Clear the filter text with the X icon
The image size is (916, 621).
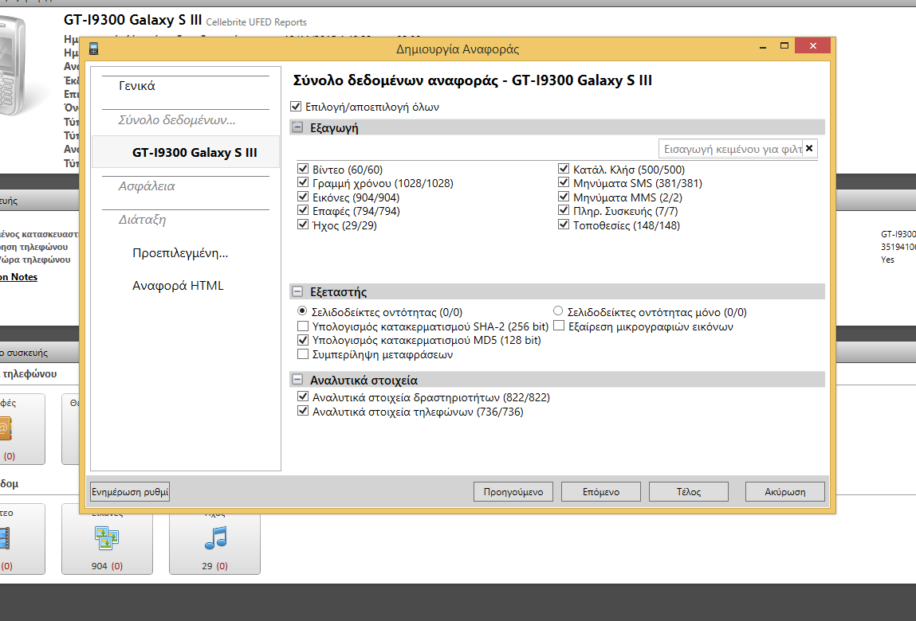coord(809,148)
